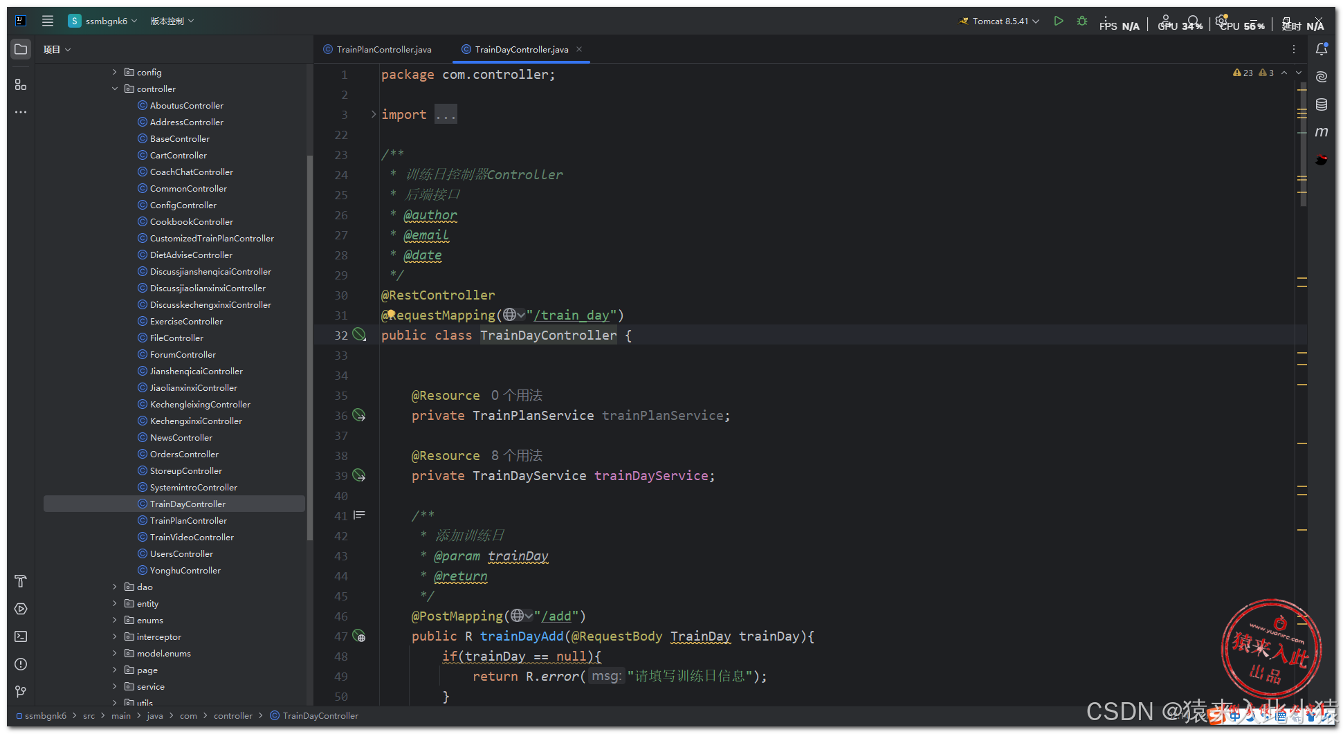
Task: Open CoachChatController in project tree
Action: tap(192, 172)
